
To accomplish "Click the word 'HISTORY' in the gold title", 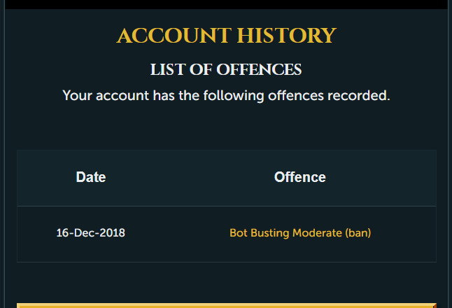I will tap(287, 36).
